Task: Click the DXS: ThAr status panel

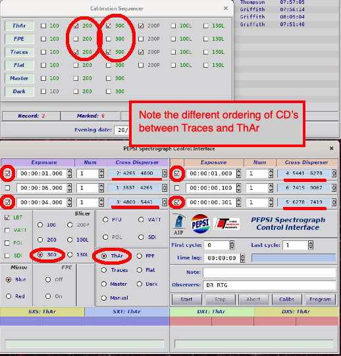Action: coord(296,312)
